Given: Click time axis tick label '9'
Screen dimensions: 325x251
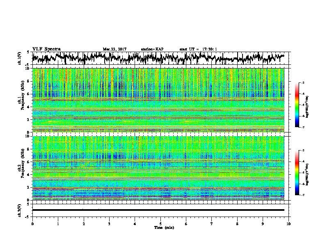Looking at the screenshot, I should 263,224.
